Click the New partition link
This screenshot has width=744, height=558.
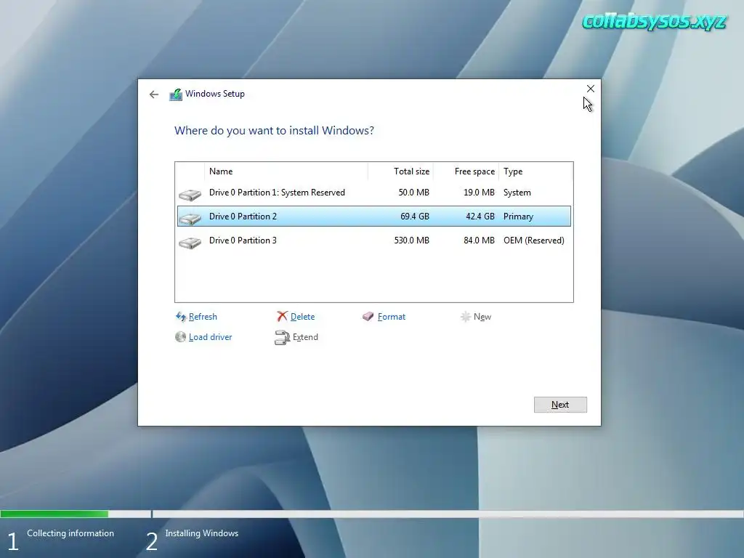(482, 317)
